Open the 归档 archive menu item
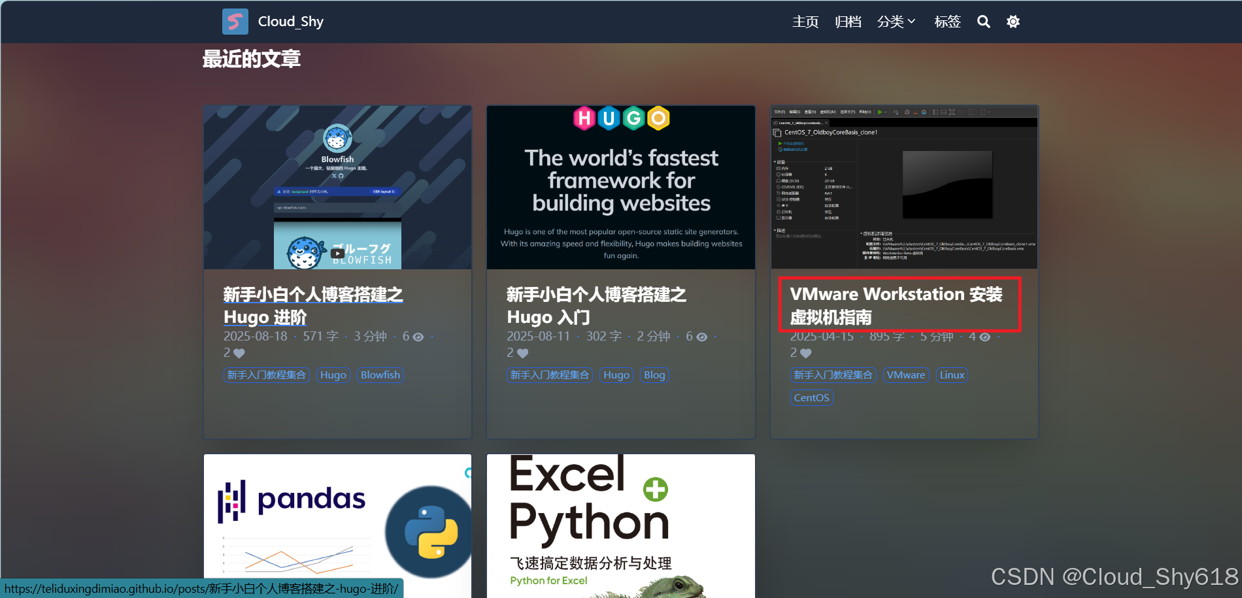 click(x=848, y=22)
